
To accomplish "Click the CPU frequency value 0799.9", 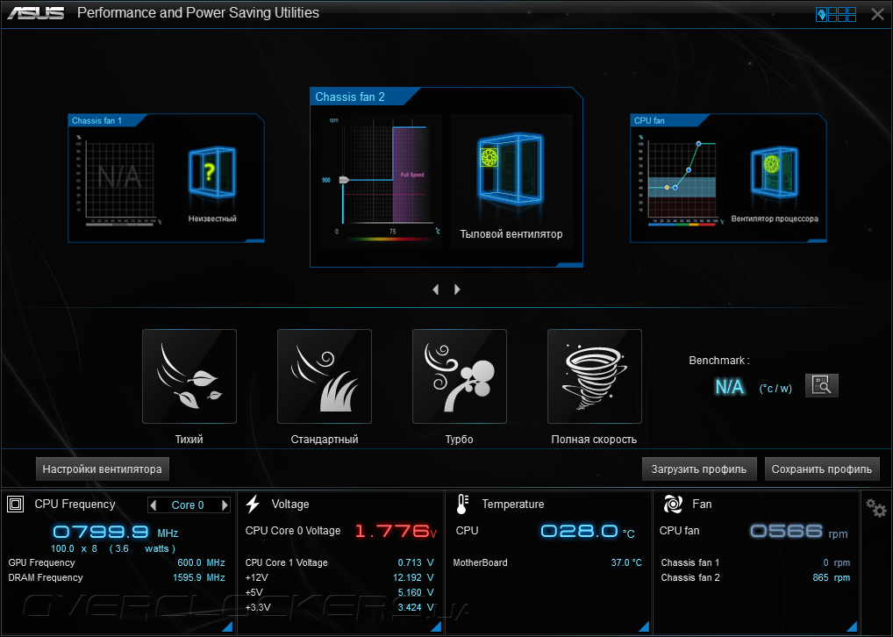I will 101,533.
